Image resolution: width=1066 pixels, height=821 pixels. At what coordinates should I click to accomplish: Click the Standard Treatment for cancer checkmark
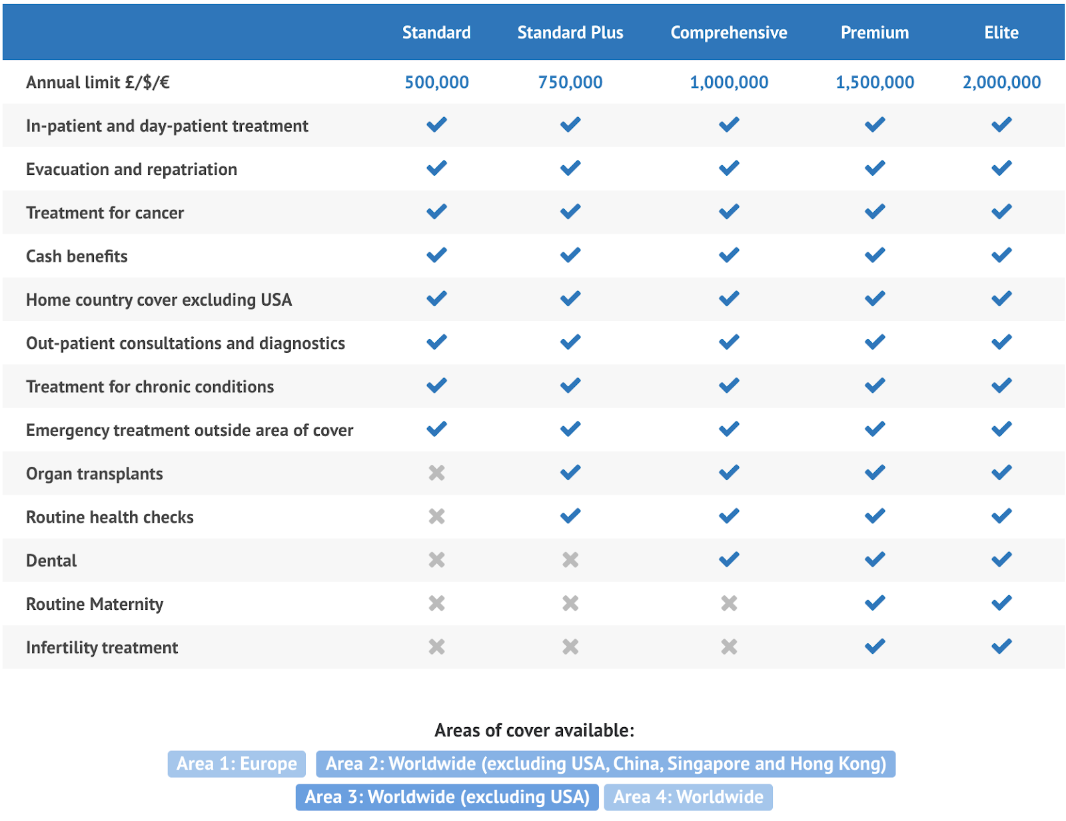pyautogui.click(x=436, y=212)
